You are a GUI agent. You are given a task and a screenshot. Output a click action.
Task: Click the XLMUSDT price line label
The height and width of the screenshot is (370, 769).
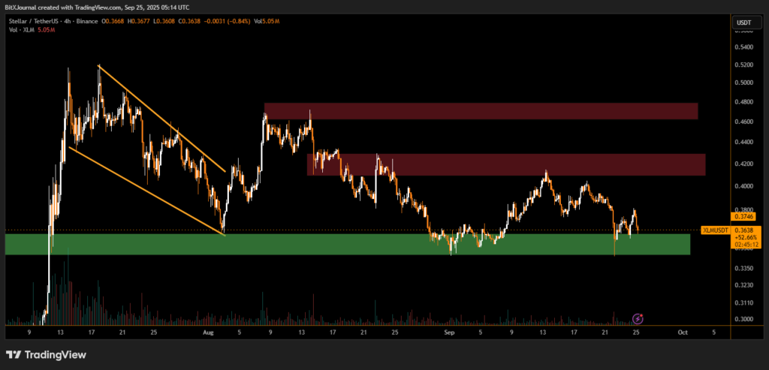713,230
